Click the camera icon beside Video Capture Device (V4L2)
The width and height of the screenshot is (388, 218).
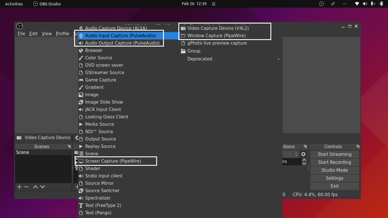183,28
